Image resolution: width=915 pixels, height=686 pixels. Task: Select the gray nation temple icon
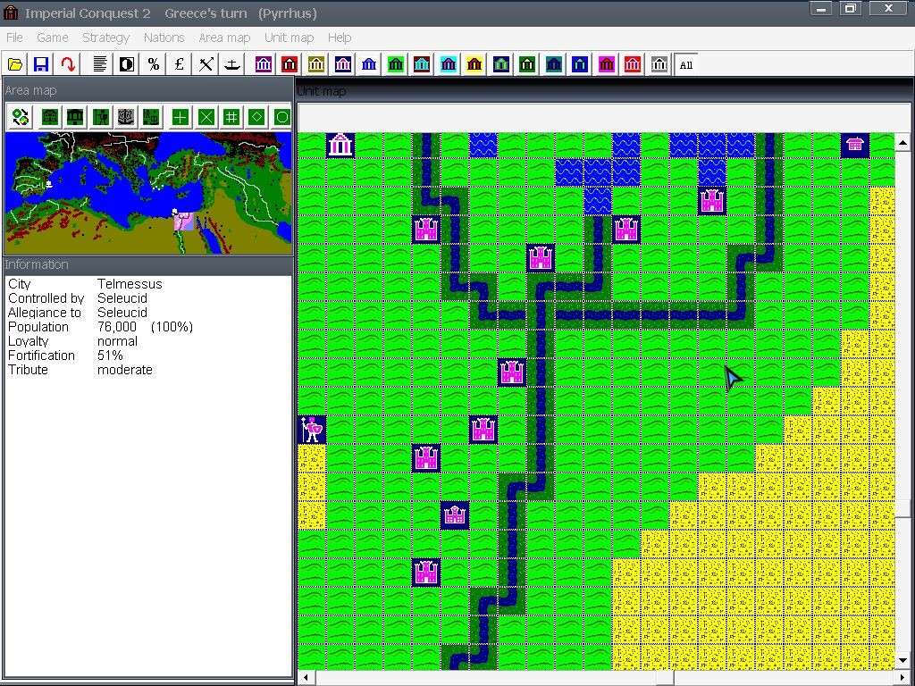pos(659,64)
